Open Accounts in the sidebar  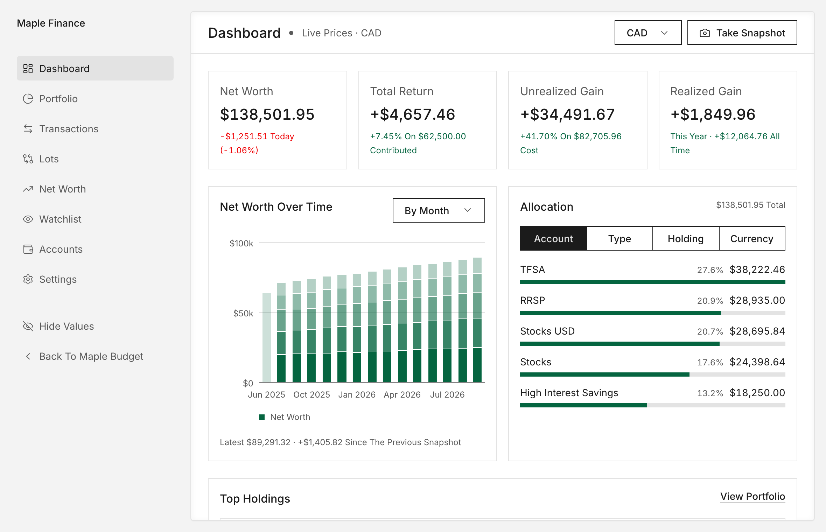(95, 249)
